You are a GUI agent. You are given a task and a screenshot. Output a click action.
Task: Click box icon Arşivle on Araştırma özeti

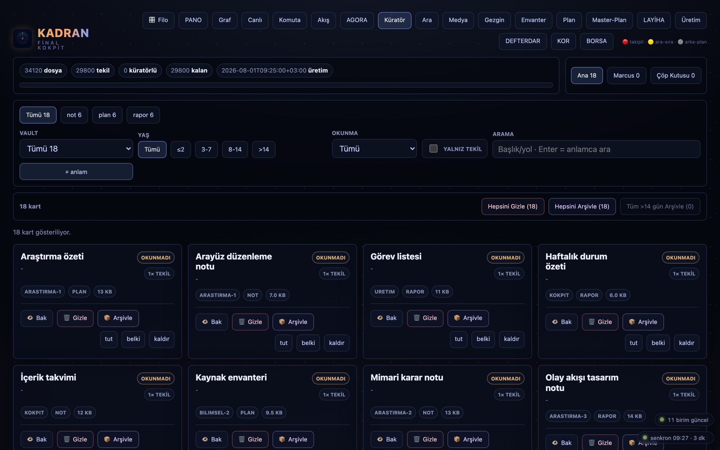pos(118,318)
